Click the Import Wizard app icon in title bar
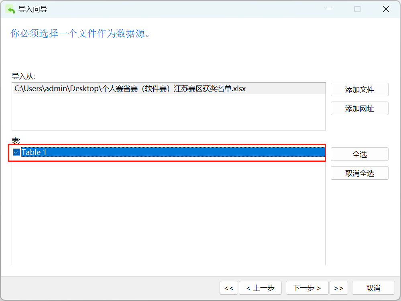 coord(10,9)
